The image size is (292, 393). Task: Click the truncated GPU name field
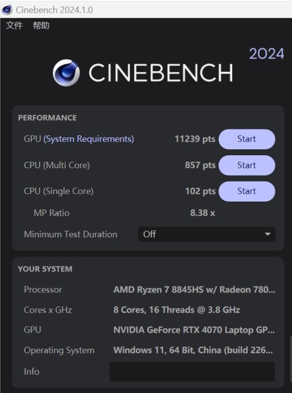pos(192,330)
